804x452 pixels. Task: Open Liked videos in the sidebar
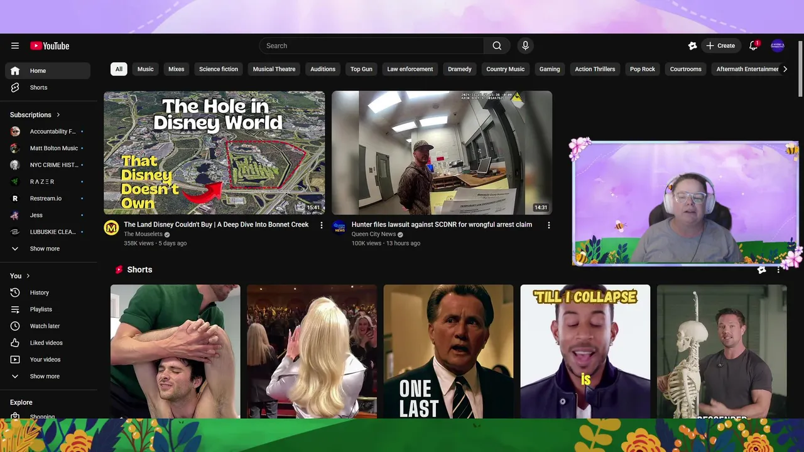(x=48, y=343)
